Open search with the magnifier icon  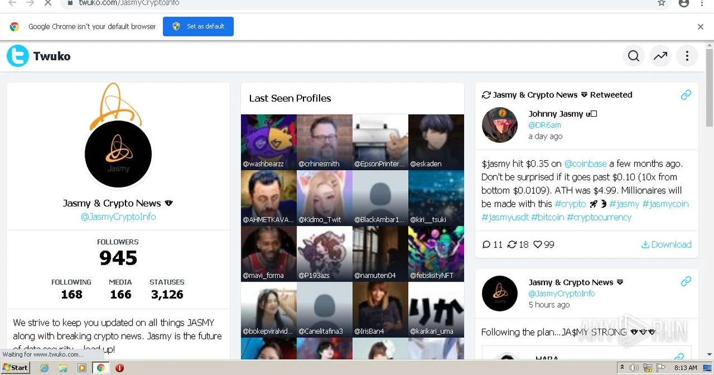coord(633,55)
